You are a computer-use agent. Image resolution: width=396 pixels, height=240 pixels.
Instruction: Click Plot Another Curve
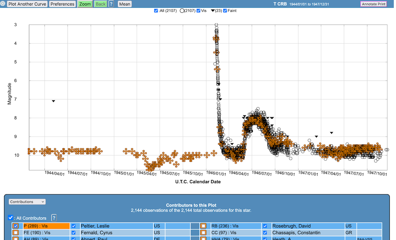click(27, 4)
